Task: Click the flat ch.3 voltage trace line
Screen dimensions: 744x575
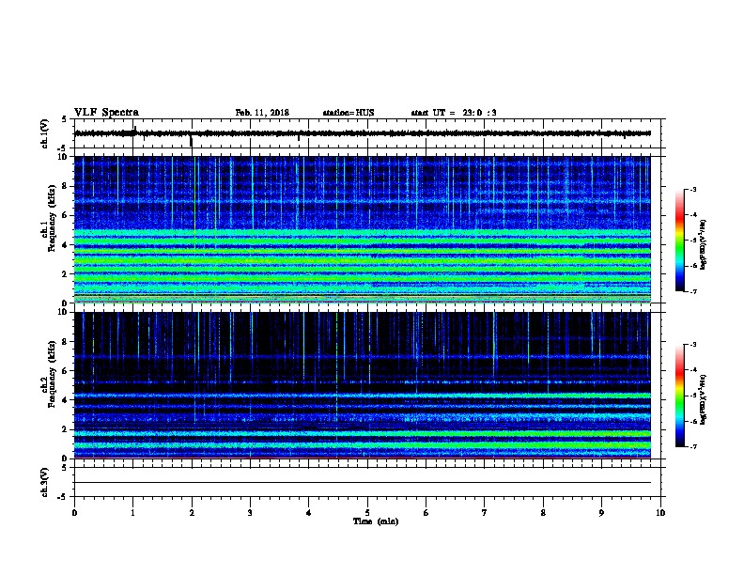Action: [363, 483]
